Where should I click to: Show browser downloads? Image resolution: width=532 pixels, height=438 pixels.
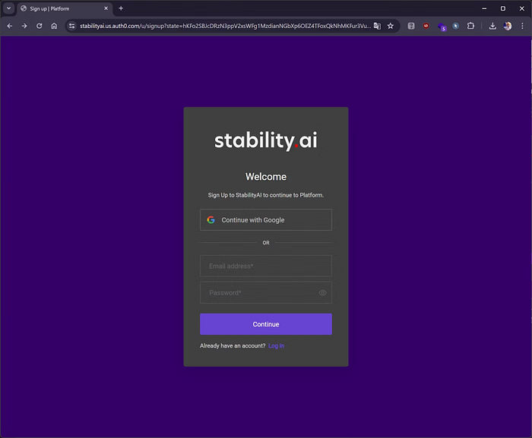492,26
